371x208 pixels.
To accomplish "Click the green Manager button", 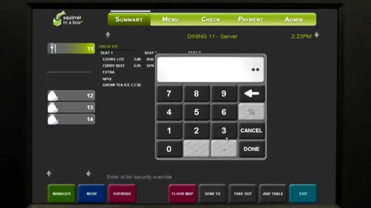I will (x=62, y=194).
